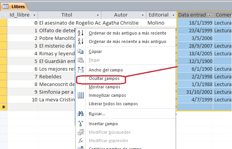Screen dimensions: 232x149
Task: Click the Llibres table icon on tab
Action: click(5, 7)
